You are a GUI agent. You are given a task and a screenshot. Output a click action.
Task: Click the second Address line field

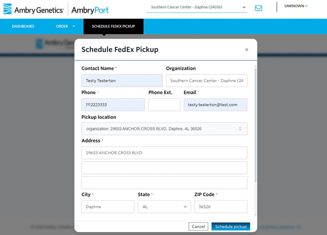tap(164, 168)
